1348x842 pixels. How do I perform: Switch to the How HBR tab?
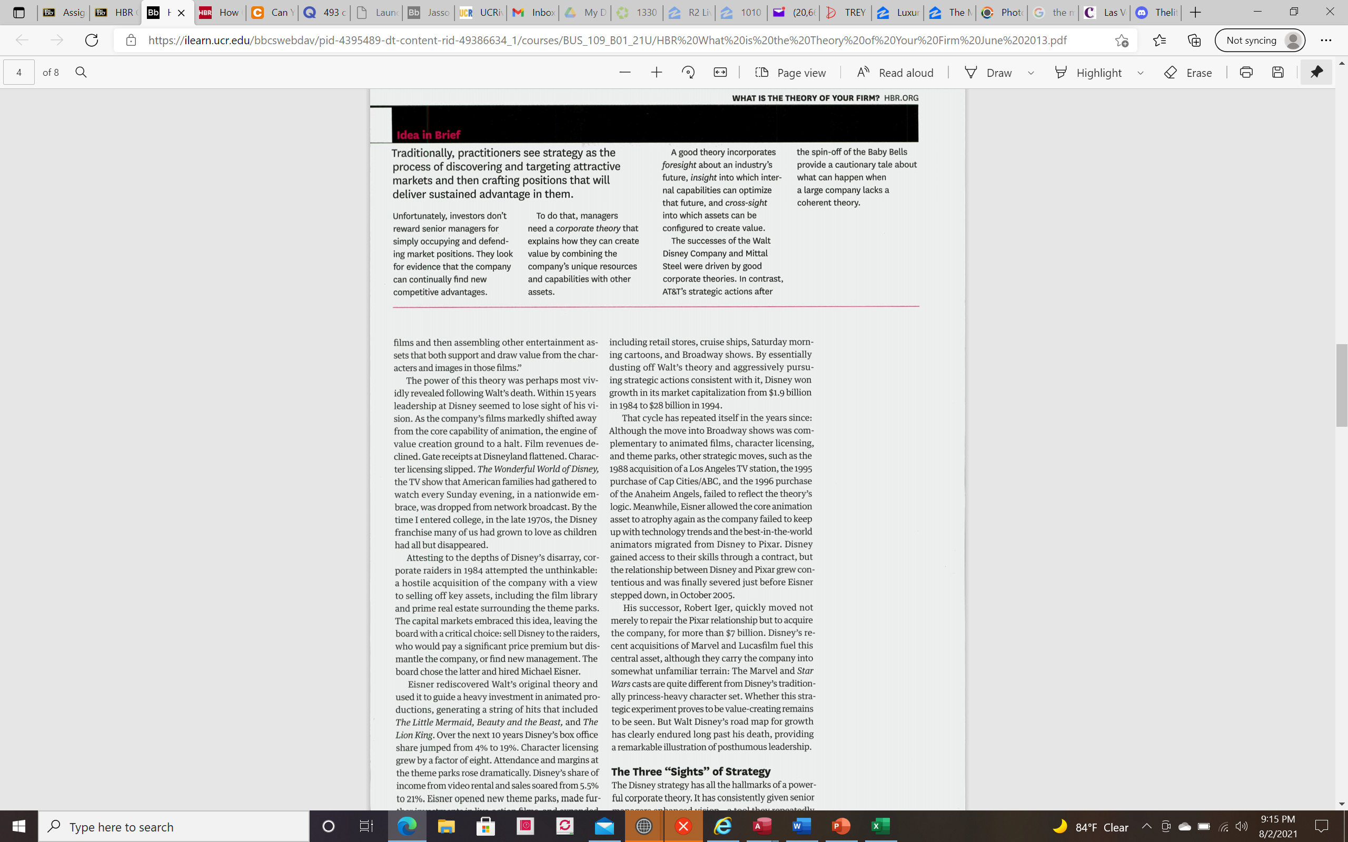coord(220,12)
